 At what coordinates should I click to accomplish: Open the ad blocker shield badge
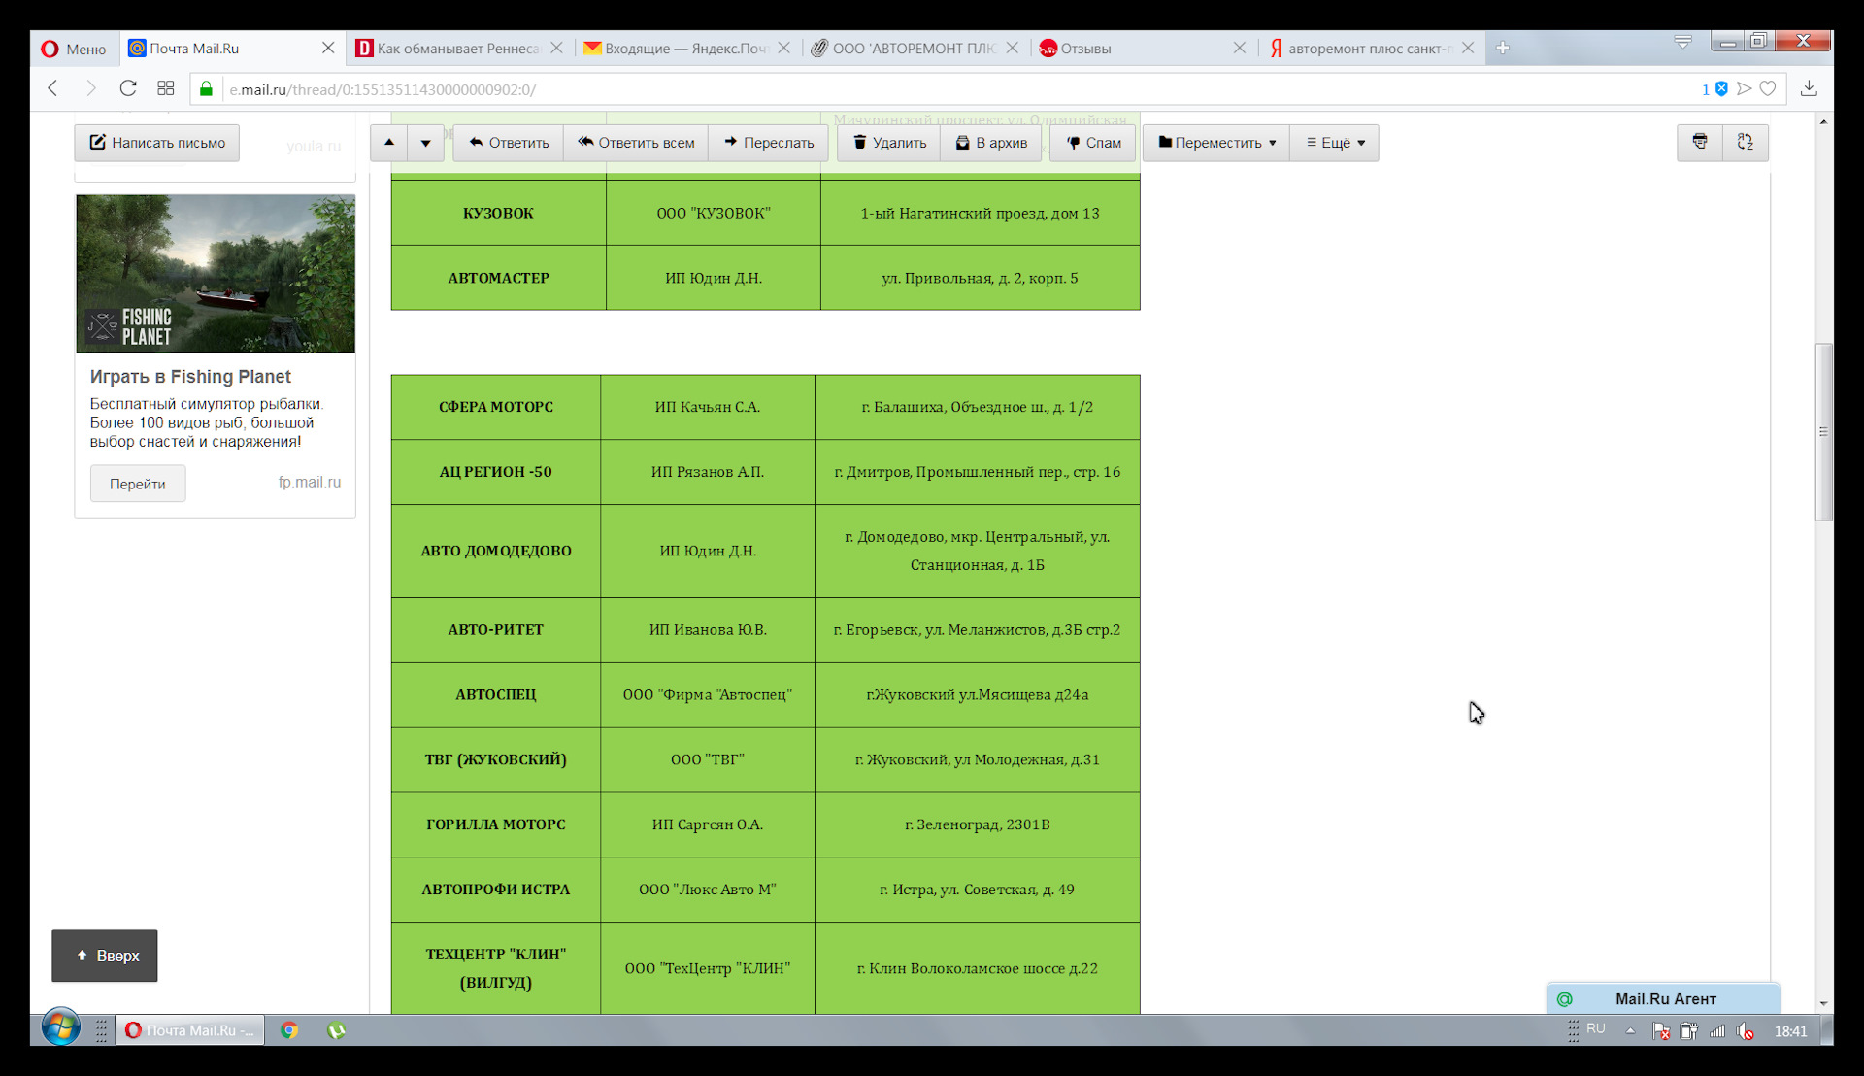[1721, 89]
